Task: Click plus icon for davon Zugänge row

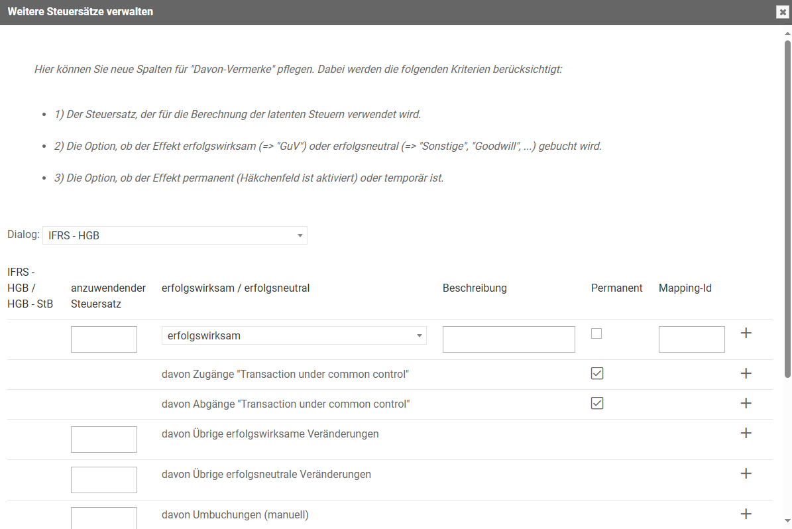Action: [746, 373]
